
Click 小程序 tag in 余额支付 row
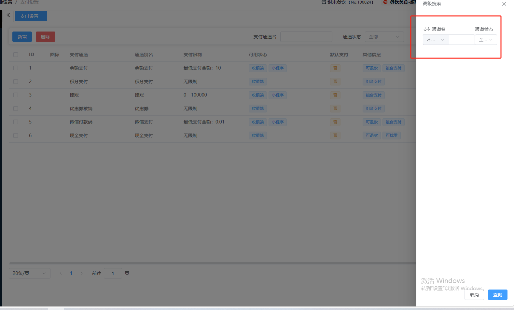[278, 68]
